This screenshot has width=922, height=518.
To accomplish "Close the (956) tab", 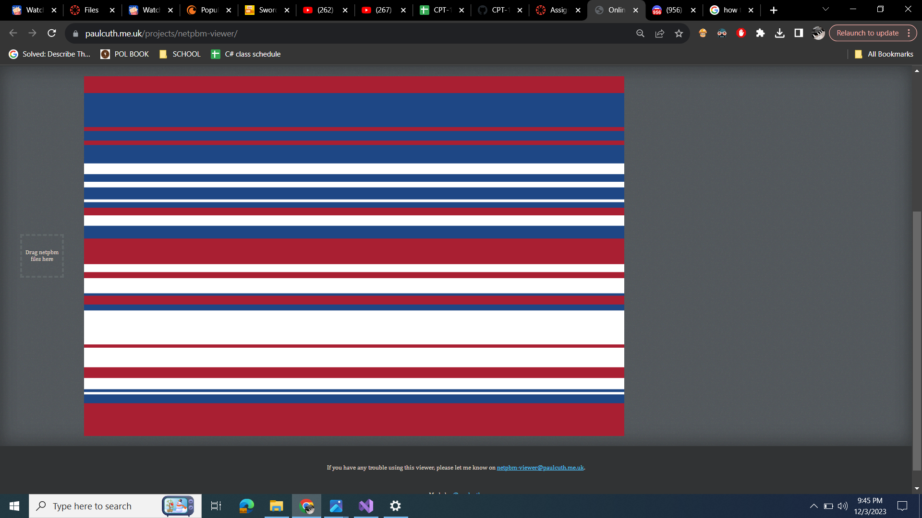I will tap(693, 10).
